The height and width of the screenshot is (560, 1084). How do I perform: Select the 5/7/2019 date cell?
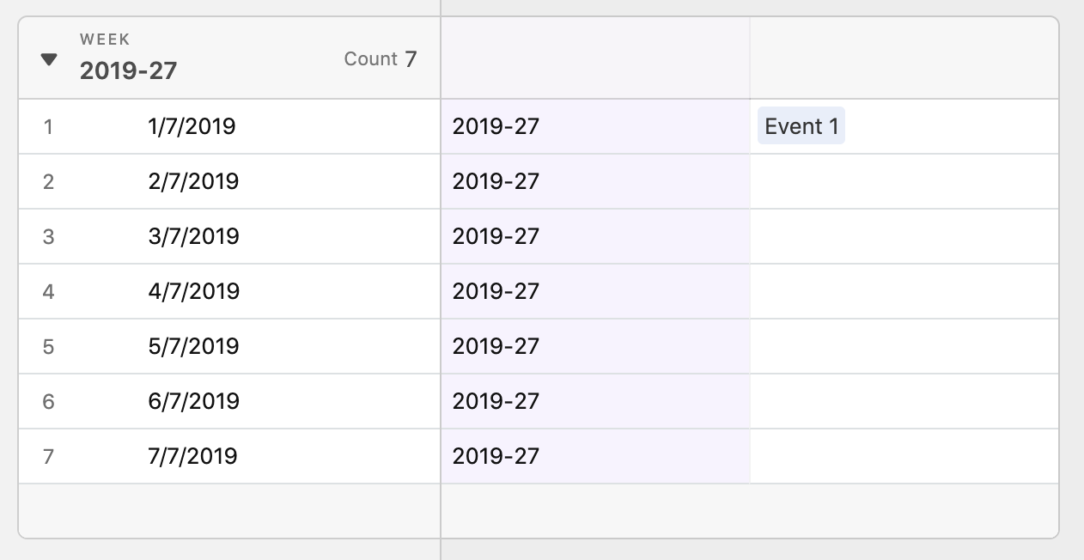click(x=229, y=346)
